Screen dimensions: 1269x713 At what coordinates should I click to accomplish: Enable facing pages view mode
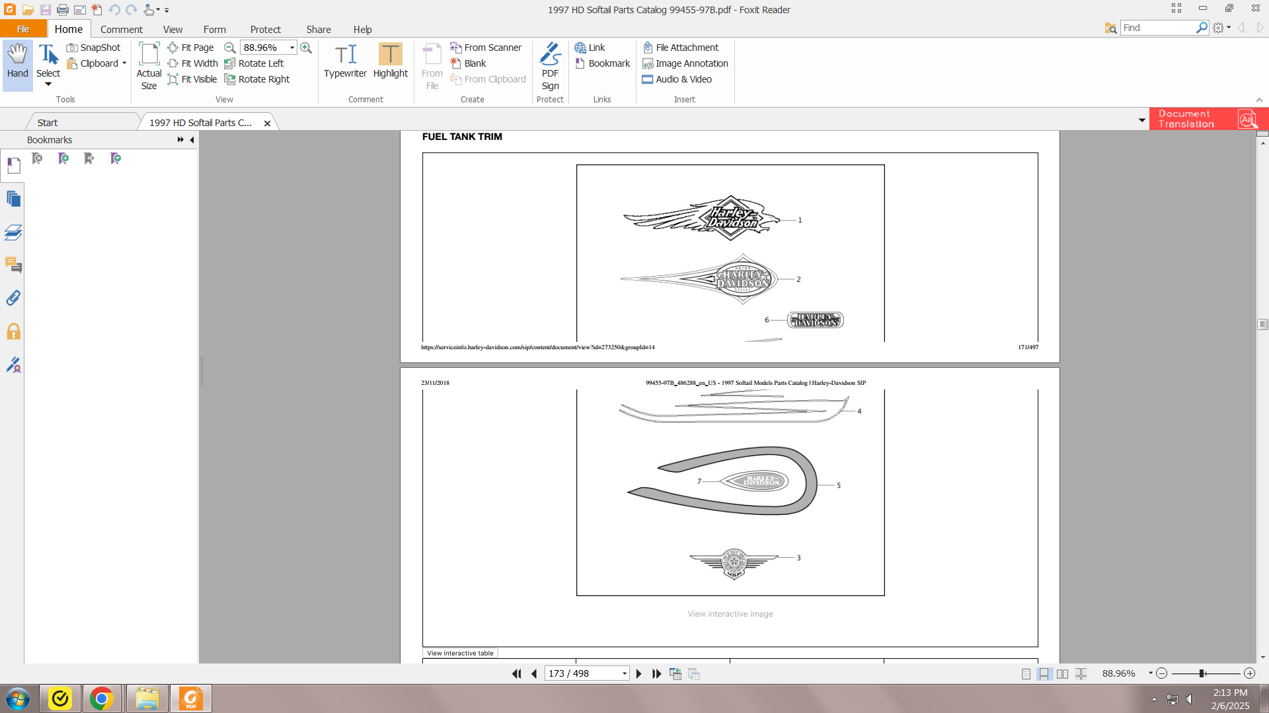pos(1062,673)
